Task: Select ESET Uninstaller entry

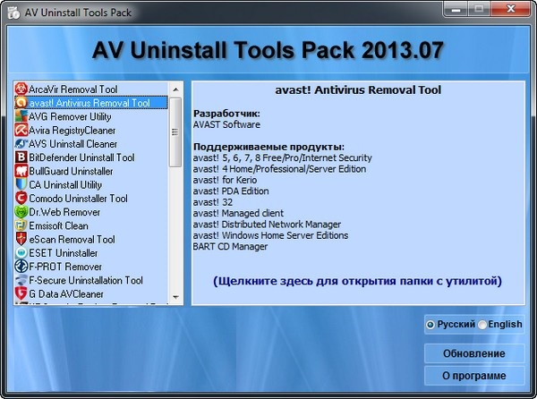Action: pos(90,253)
